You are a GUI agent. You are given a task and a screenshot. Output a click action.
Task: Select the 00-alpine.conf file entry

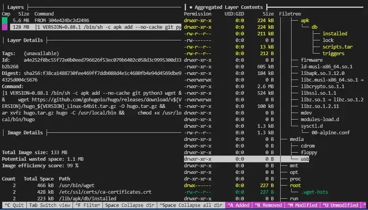[332, 132]
